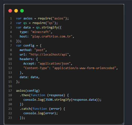Click the "Content-Type" header key
Screen dimensions: 132x125
pyautogui.click(x=36, y=68)
